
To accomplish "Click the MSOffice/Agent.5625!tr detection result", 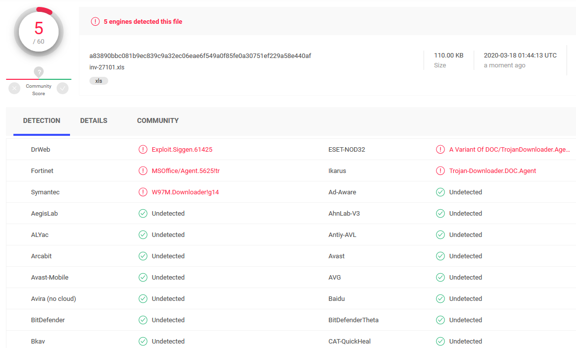I will point(186,171).
